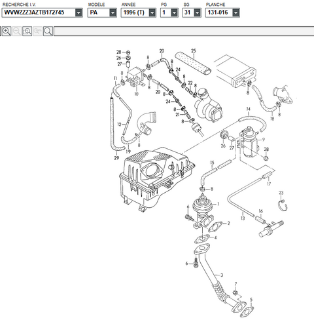Select part callout 2 next to gasket
314x322 pixels.
228,223
